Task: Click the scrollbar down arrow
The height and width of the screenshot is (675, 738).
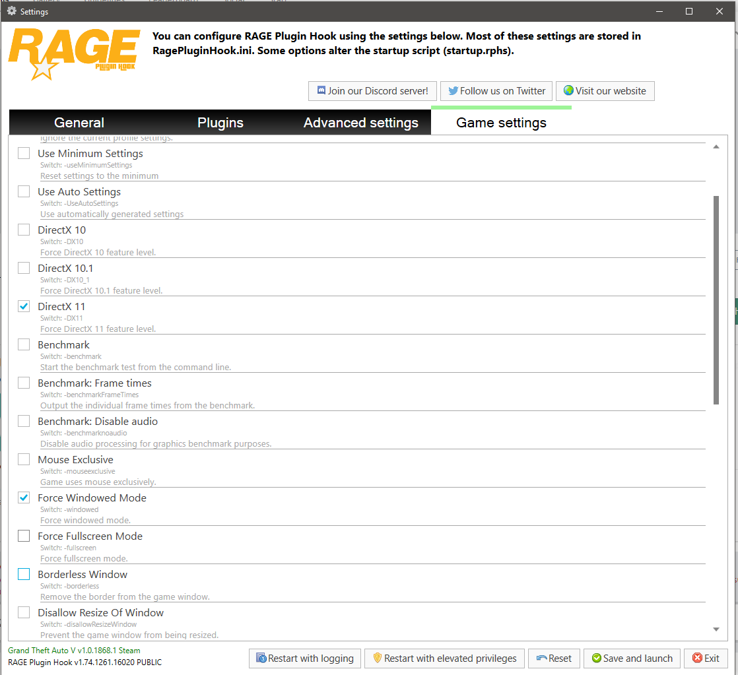Action: [716, 629]
